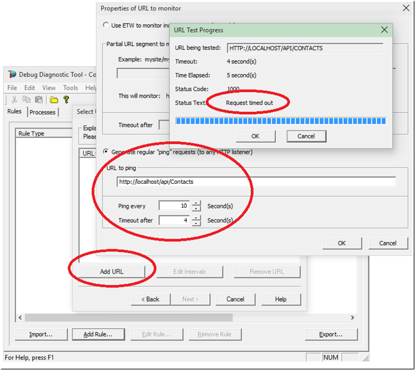Close the URL Test Progress dialog

click(x=384, y=30)
